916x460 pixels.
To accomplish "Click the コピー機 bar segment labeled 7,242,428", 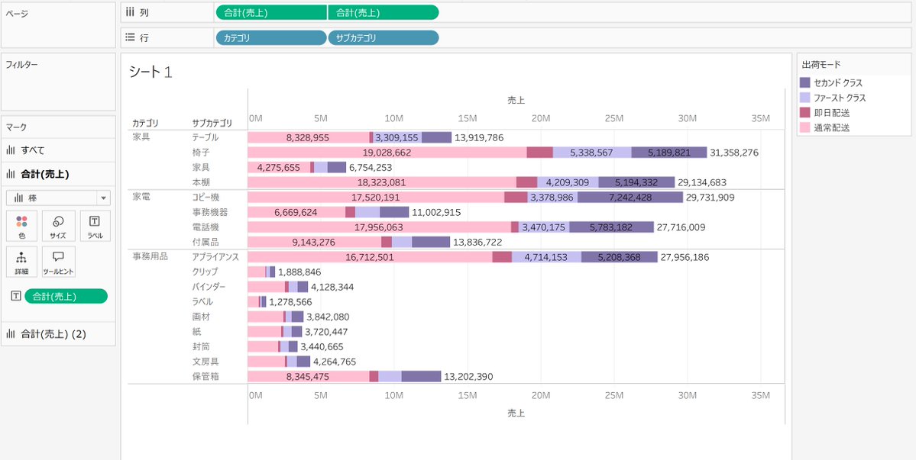I will [630, 197].
